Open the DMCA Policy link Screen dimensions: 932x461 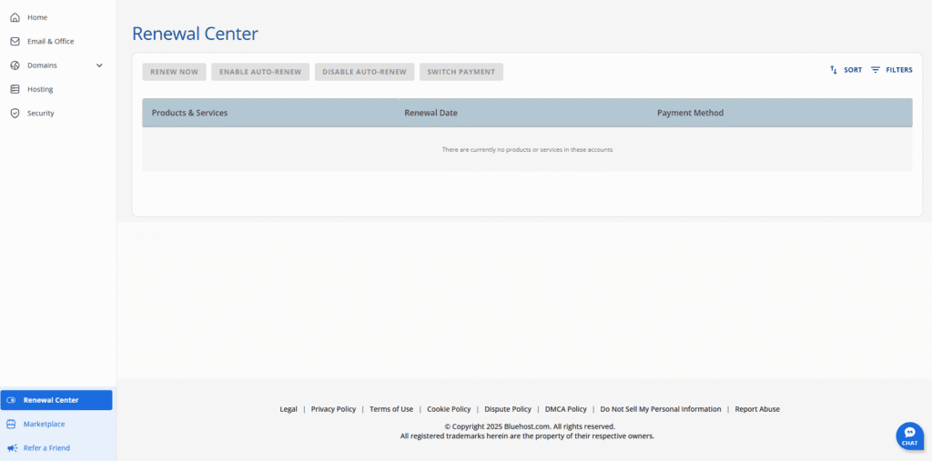[x=566, y=409]
